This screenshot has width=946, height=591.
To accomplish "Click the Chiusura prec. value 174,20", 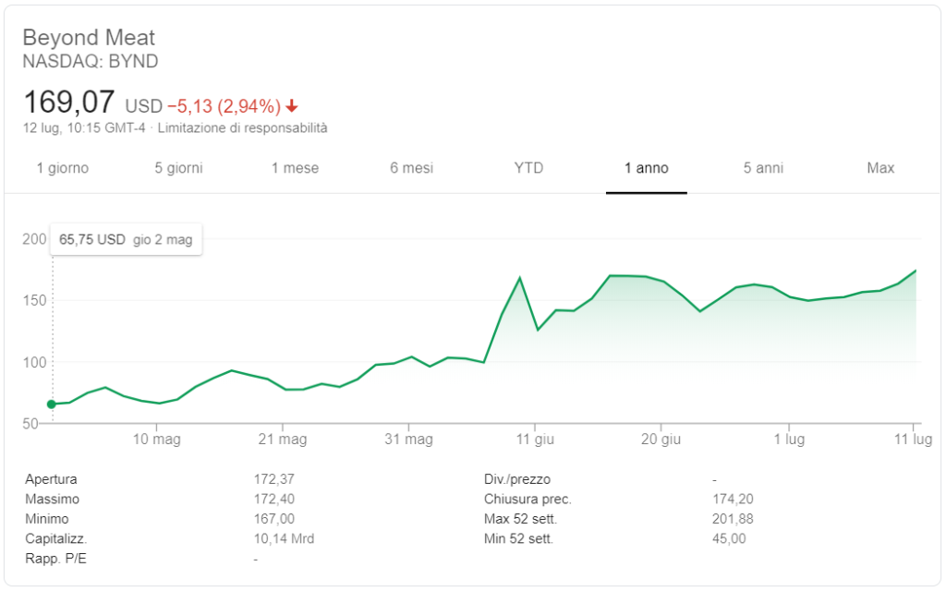I will click(733, 500).
